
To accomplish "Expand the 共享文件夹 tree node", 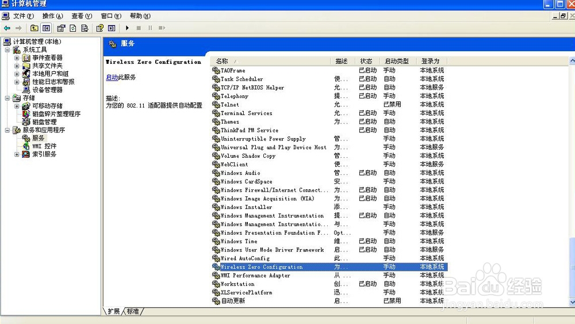I will pyautogui.click(x=17, y=66).
